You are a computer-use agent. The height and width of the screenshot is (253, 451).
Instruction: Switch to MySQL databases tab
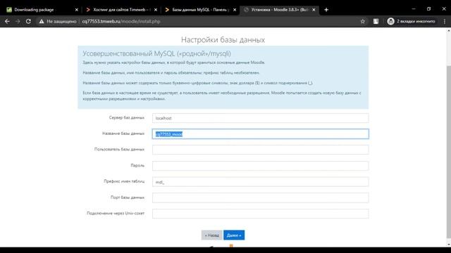click(200, 10)
